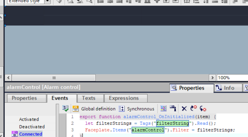Click the script syntax check icon
The image size is (248, 137).
click(65, 109)
